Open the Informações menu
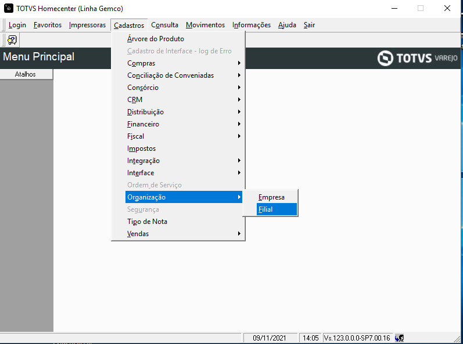 252,25
